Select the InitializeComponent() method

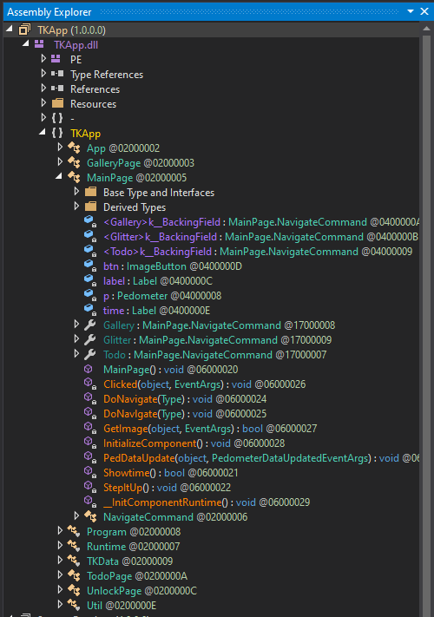point(194,443)
